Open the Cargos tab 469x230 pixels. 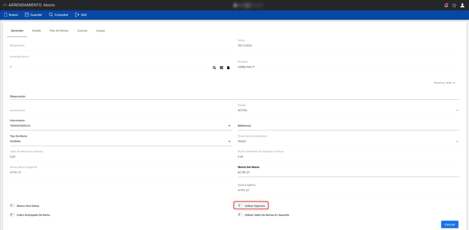[100, 31]
